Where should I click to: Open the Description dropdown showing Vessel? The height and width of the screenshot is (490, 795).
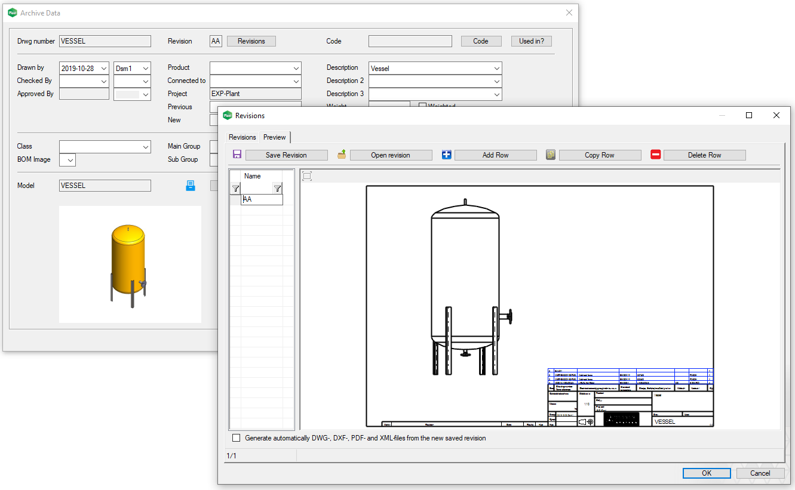pyautogui.click(x=496, y=69)
